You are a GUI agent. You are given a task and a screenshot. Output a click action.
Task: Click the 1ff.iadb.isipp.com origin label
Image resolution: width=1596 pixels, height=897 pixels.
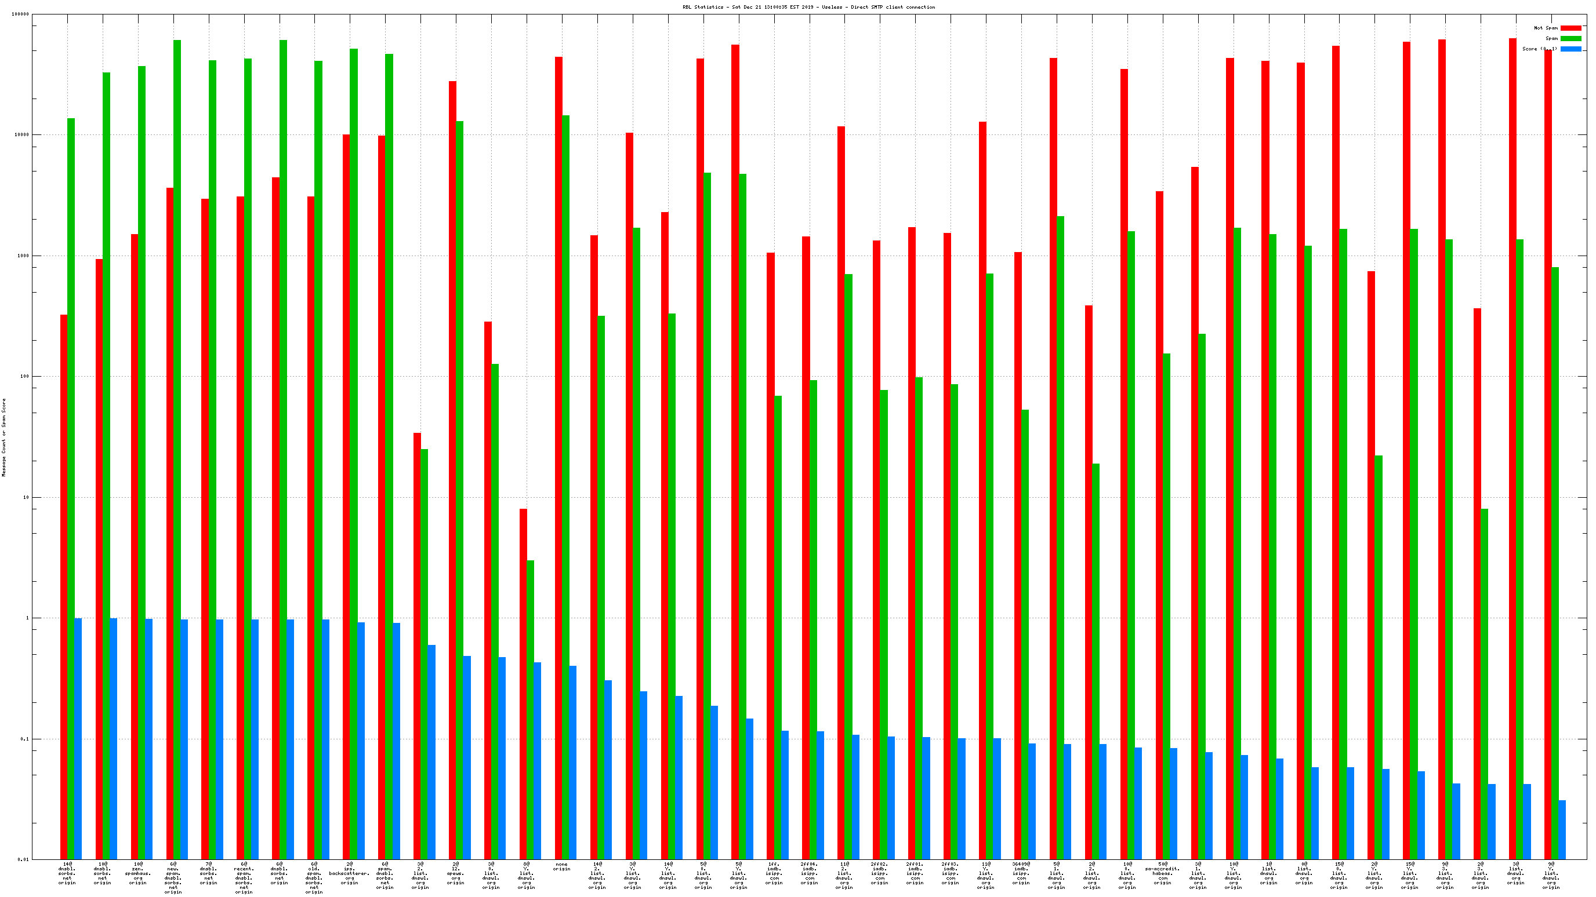(774, 873)
